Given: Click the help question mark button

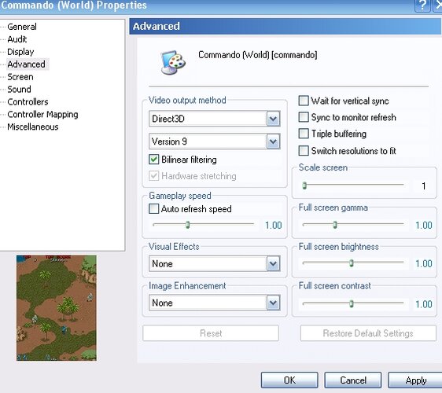Looking at the screenshot, I should click(422, 6).
